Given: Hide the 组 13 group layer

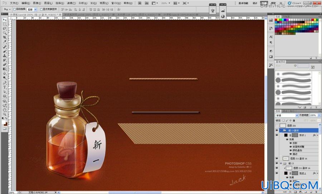Looking at the screenshot, I should tap(277, 163).
